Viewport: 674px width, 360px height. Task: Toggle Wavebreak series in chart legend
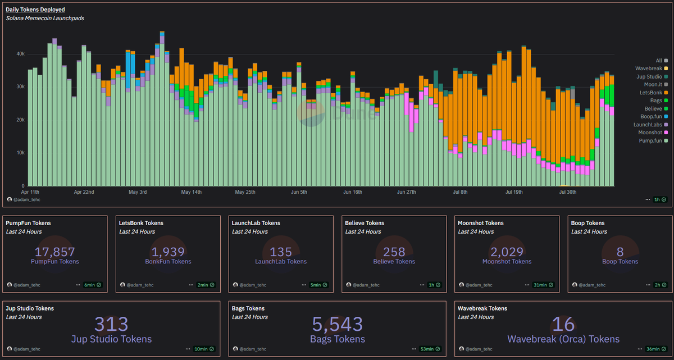[x=650, y=68]
